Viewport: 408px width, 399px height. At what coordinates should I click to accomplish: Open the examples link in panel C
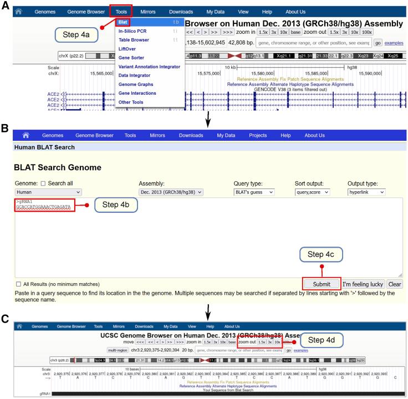[x=301, y=350]
